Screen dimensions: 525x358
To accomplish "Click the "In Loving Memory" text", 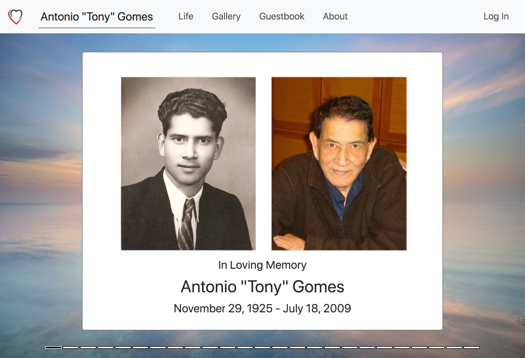I will point(262,265).
